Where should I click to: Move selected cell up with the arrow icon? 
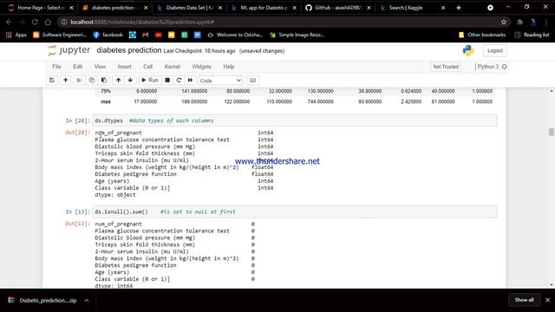(118, 81)
